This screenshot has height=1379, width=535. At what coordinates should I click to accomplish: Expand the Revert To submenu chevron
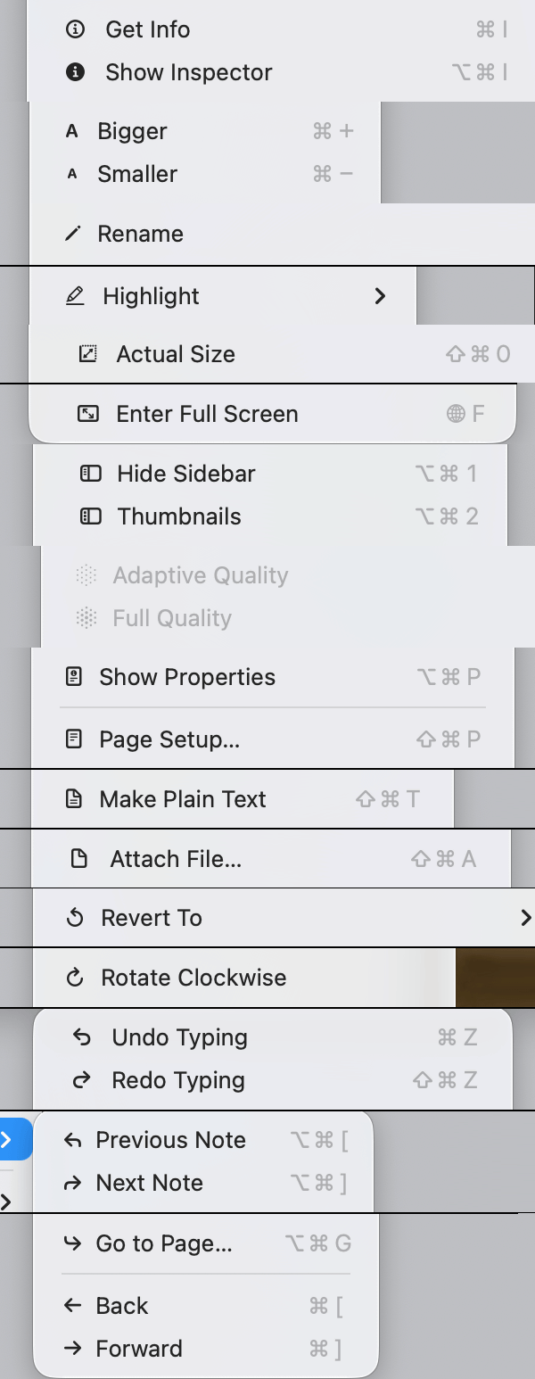pyautogui.click(x=525, y=917)
